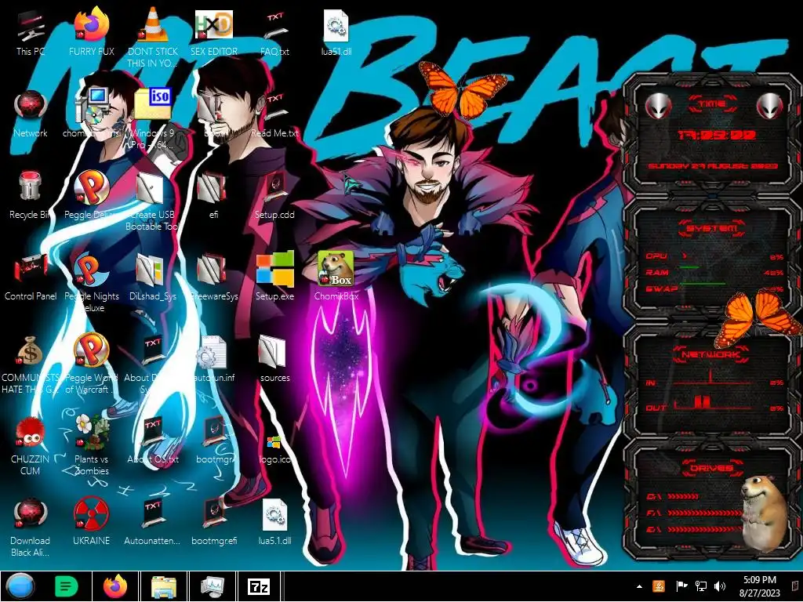This screenshot has height=602, width=803.
Task: Open File Explorer from the taskbar
Action: tap(164, 586)
